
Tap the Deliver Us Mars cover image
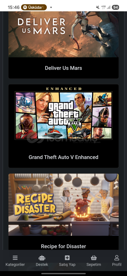(63, 34)
